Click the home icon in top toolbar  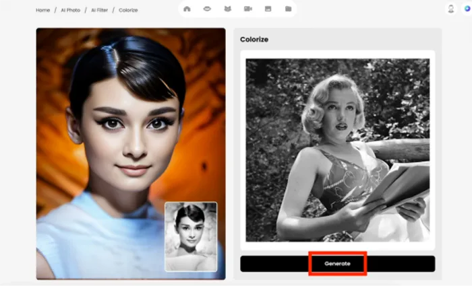[187, 9]
